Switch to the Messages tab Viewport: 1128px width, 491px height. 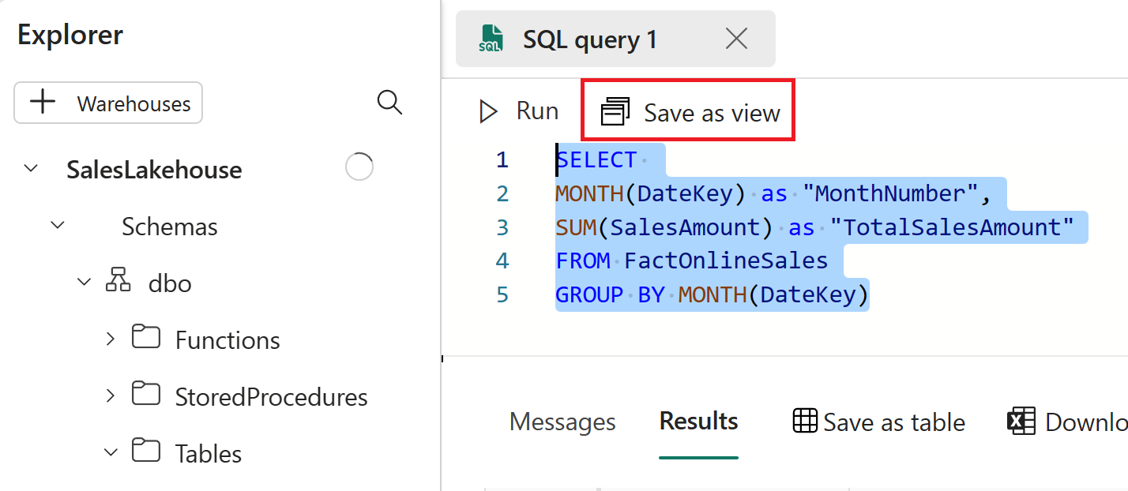562,422
